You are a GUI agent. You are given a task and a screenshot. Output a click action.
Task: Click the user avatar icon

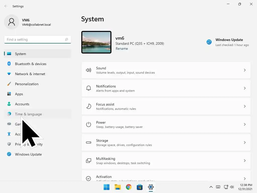12,22
